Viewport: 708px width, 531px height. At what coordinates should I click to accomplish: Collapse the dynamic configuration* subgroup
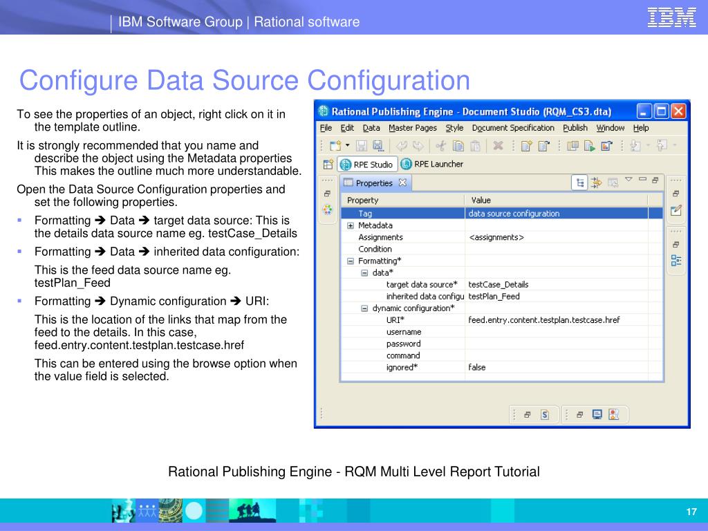pos(364,308)
